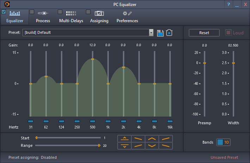250x163 pixels.
Task: Open the Multi-Delays tab
Action: 71,17
